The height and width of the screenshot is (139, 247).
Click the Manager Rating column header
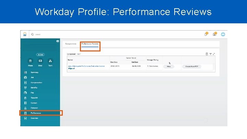click(152, 60)
